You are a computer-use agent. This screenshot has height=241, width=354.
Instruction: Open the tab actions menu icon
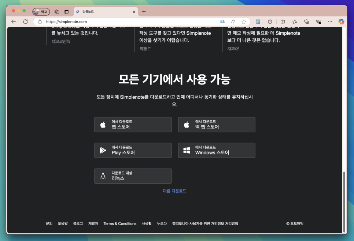[x=66, y=12]
